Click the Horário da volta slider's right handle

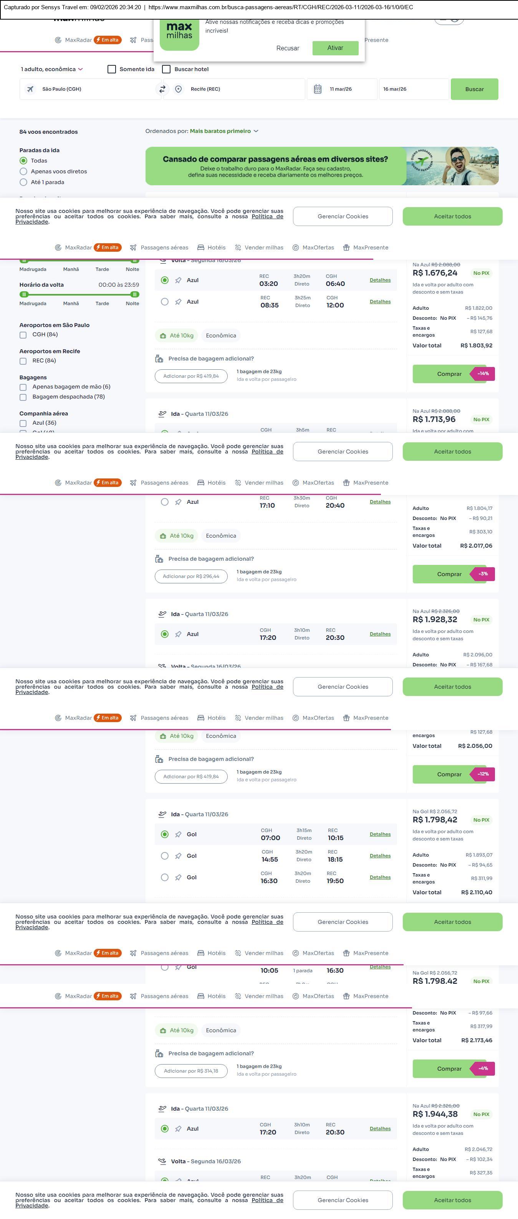point(135,294)
